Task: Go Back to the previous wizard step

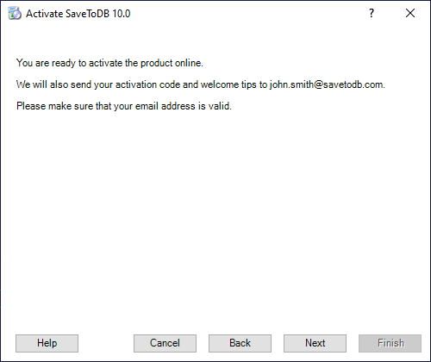Action: [x=240, y=343]
